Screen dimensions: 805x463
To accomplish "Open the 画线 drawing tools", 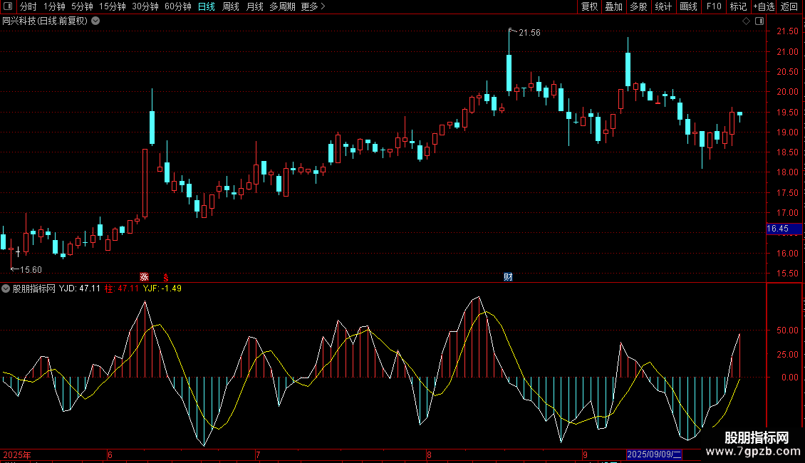I will (x=689, y=6).
